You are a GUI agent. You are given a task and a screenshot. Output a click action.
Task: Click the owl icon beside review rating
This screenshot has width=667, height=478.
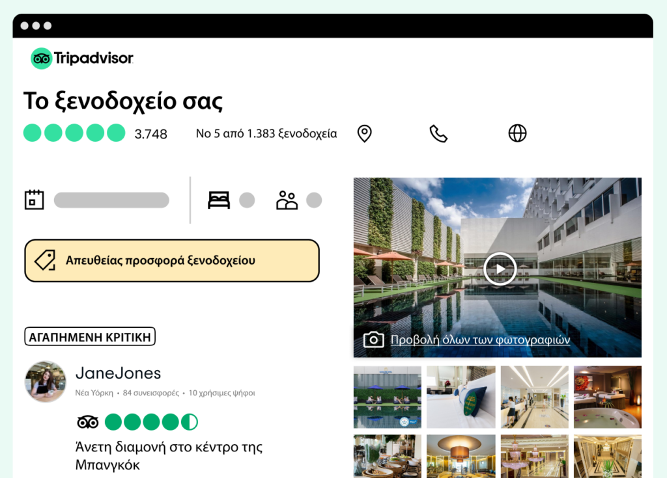(x=88, y=422)
